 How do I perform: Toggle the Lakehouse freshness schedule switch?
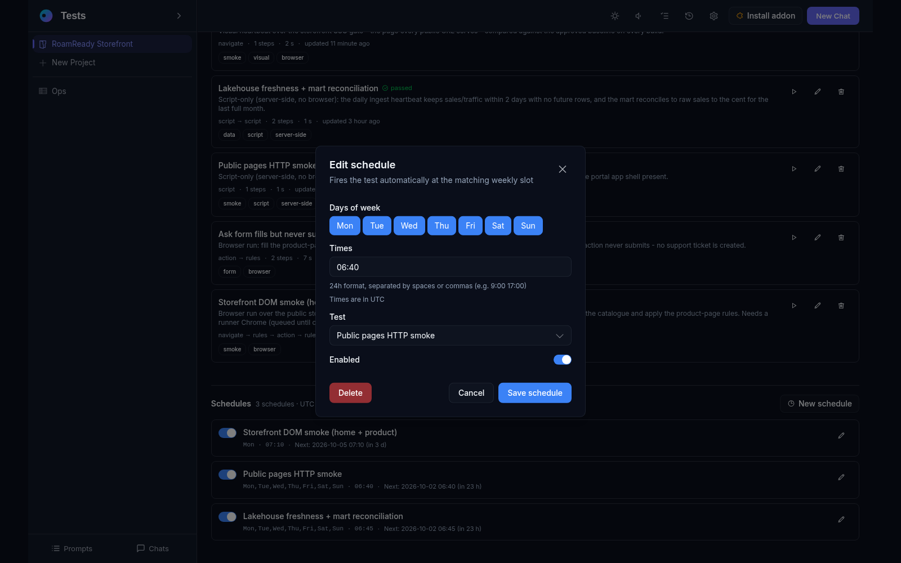pos(228,517)
